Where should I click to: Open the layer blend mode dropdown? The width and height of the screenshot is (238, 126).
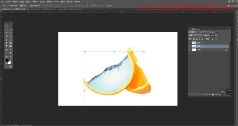tap(195, 35)
